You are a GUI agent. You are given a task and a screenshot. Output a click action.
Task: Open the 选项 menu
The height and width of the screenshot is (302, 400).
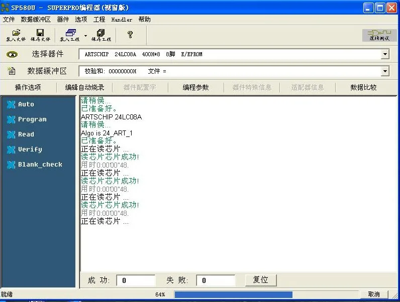tap(81, 20)
